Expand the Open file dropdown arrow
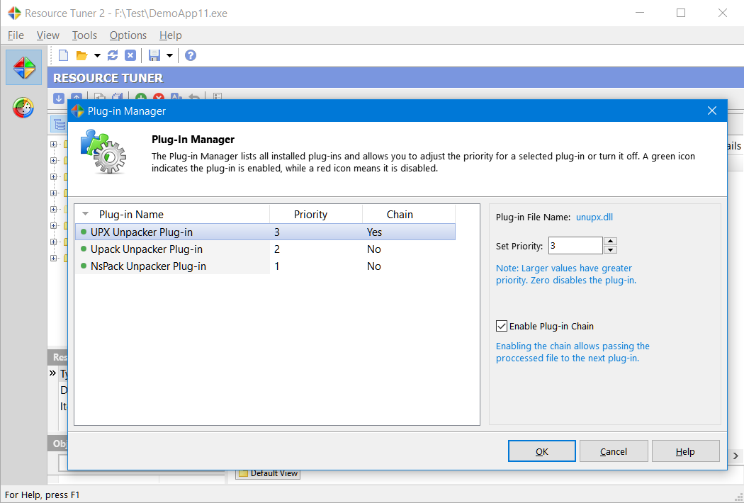The width and height of the screenshot is (744, 503). [97, 55]
